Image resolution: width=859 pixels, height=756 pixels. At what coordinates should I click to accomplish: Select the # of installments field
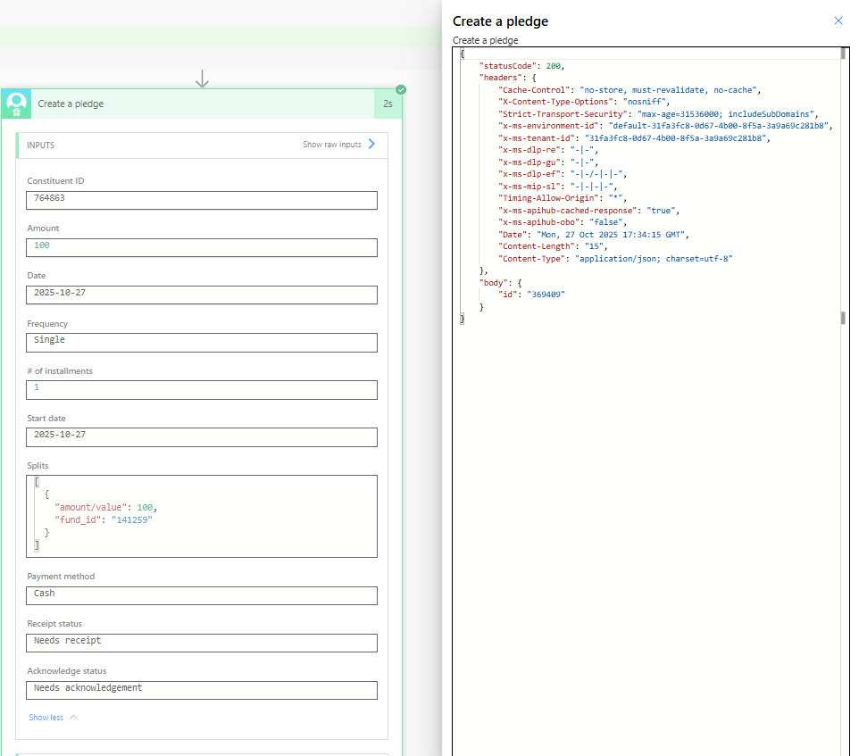click(x=202, y=390)
